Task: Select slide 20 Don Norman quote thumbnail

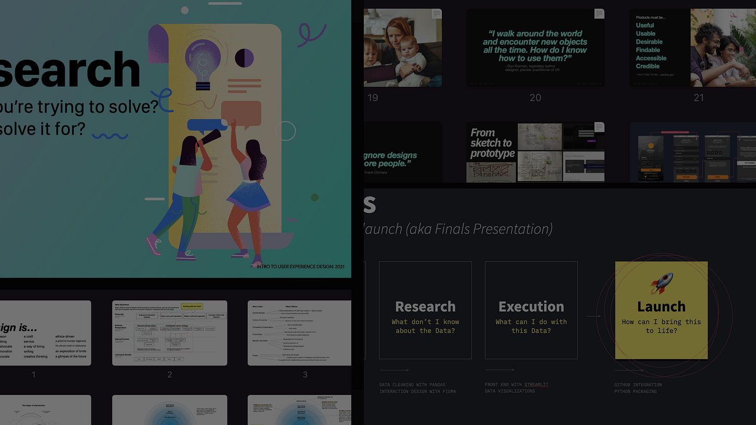Action: (535, 47)
